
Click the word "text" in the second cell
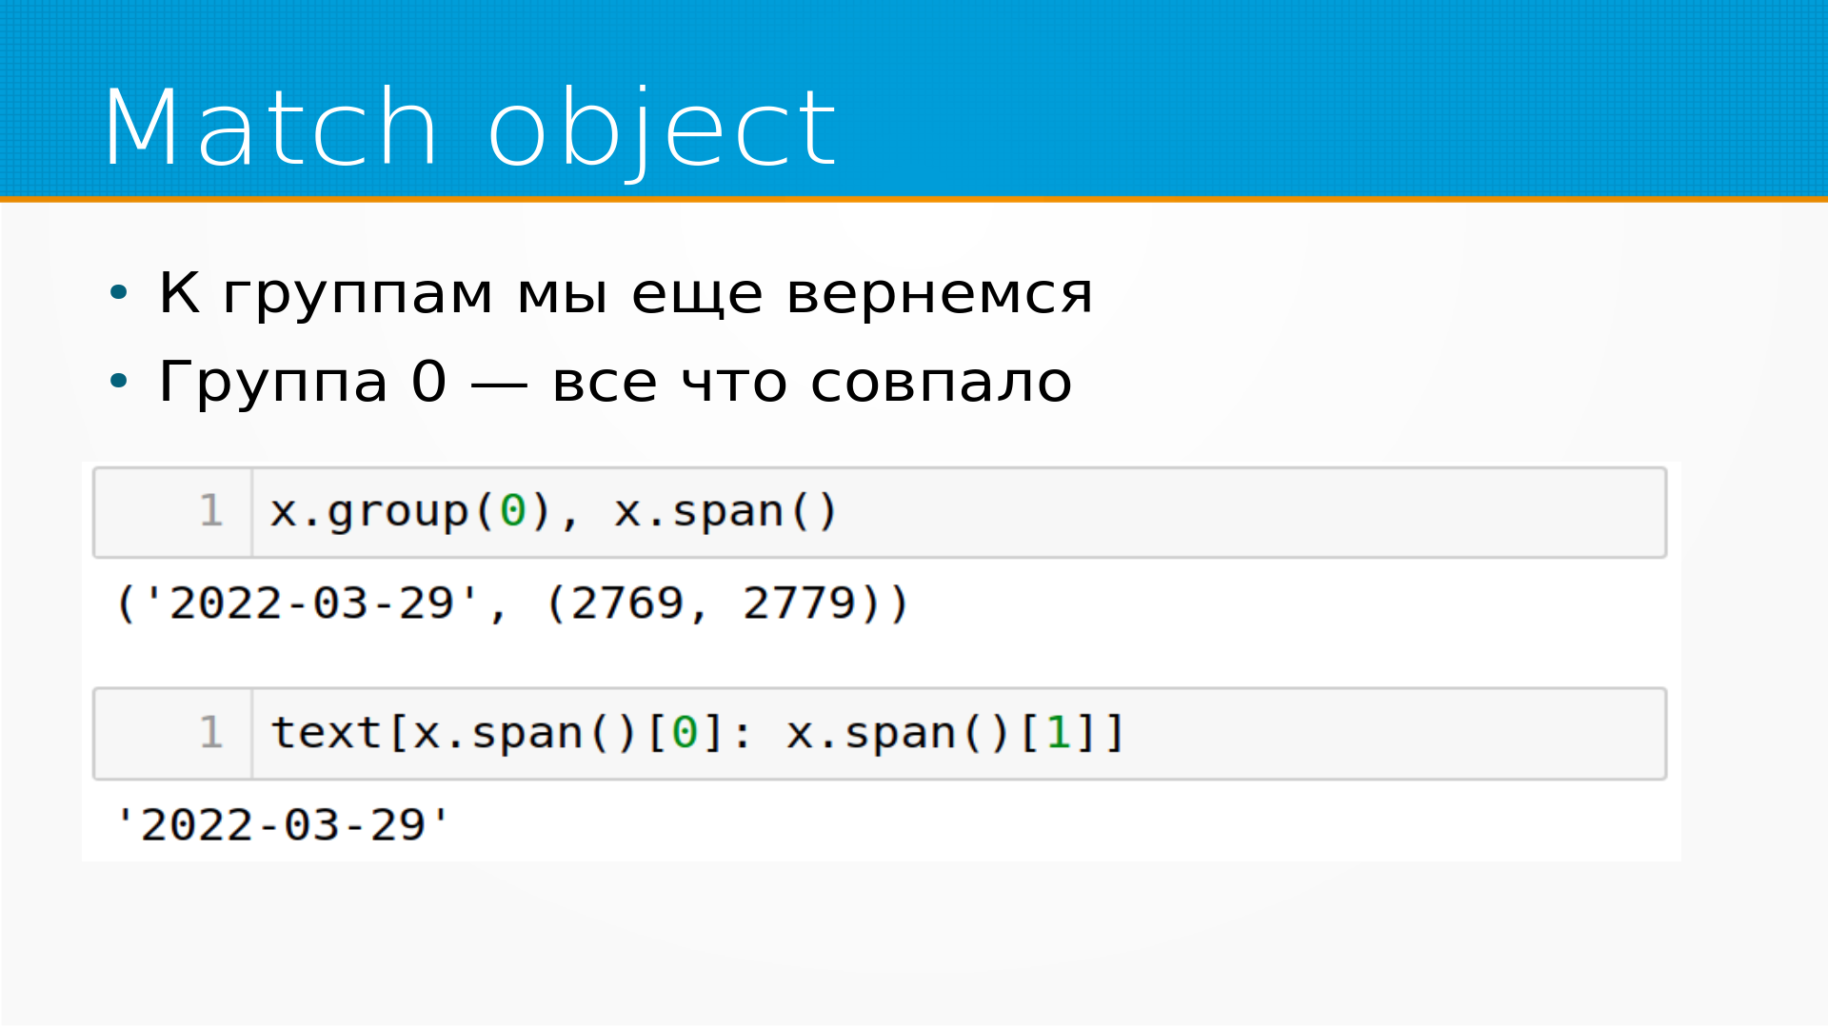[327, 733]
